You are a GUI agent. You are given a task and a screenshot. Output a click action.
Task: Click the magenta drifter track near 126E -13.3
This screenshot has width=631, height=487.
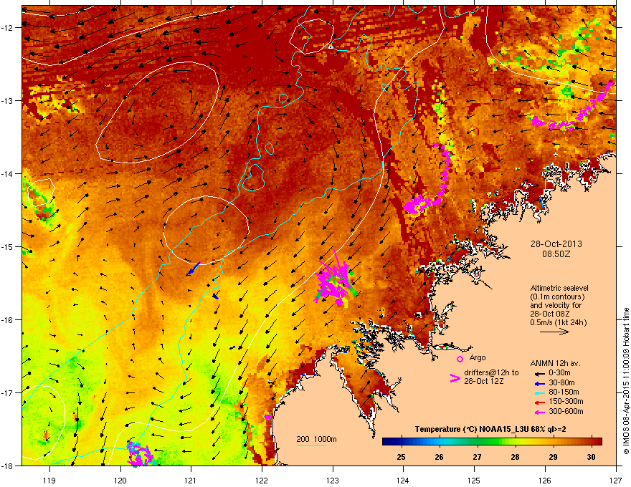[x=571, y=108]
